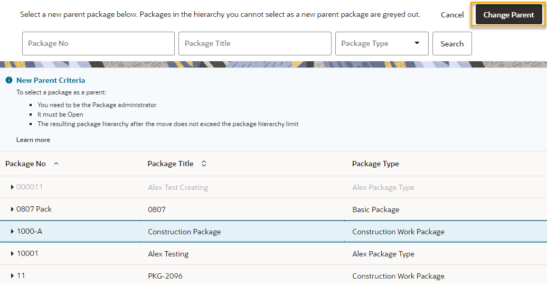The height and width of the screenshot is (286, 547).
Task: Open the Learn more link
Action: 33,139
